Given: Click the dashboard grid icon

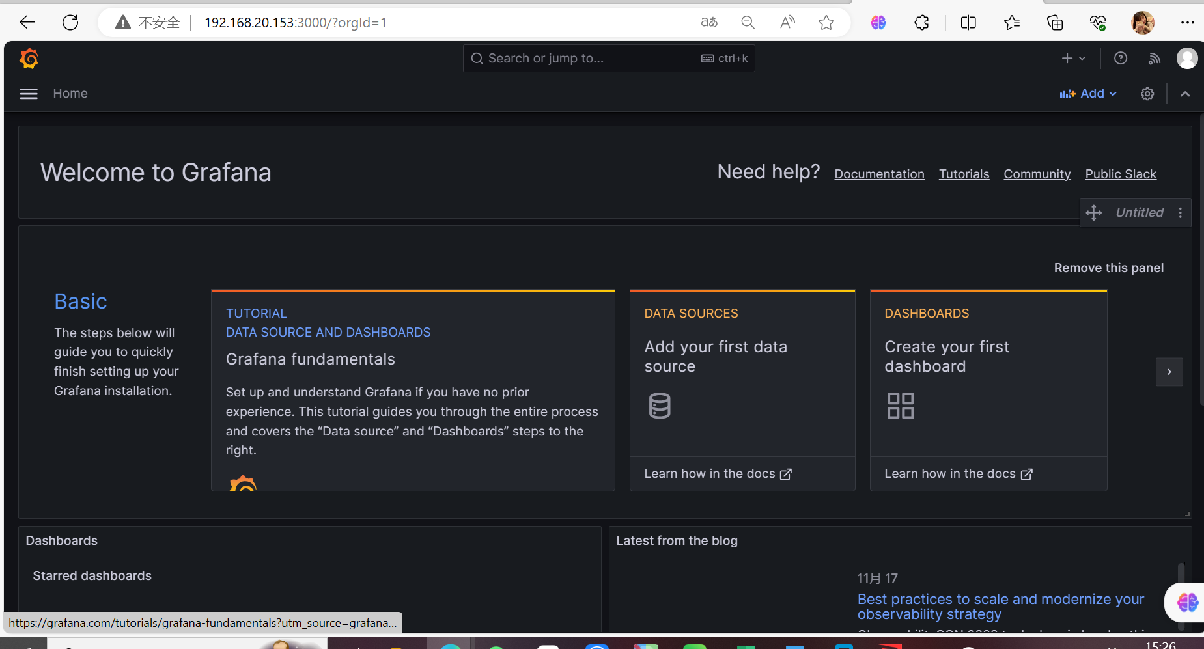Looking at the screenshot, I should point(901,406).
